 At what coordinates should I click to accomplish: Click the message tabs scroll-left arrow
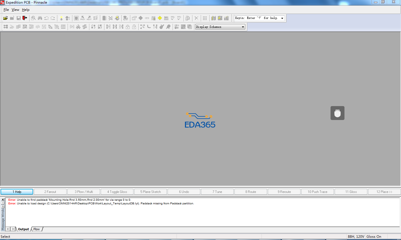[8, 229]
